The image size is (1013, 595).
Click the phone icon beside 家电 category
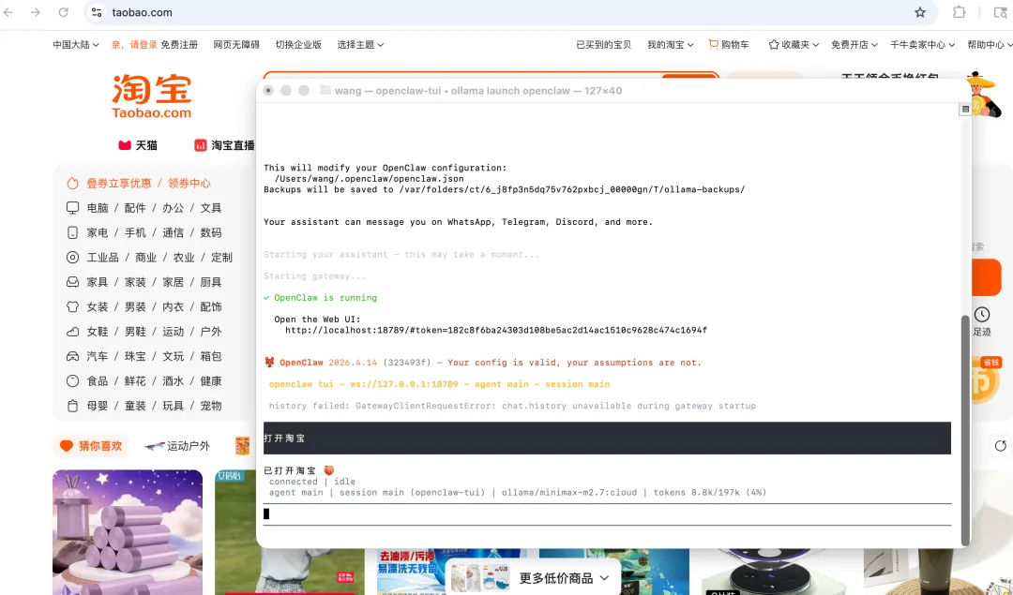coord(72,232)
